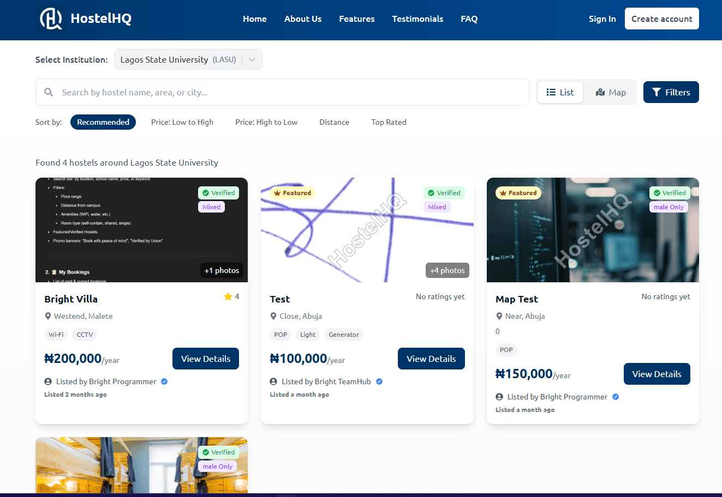Viewport: 722px width, 497px height.
Task: Click the search magnifier icon
Action: tap(49, 92)
